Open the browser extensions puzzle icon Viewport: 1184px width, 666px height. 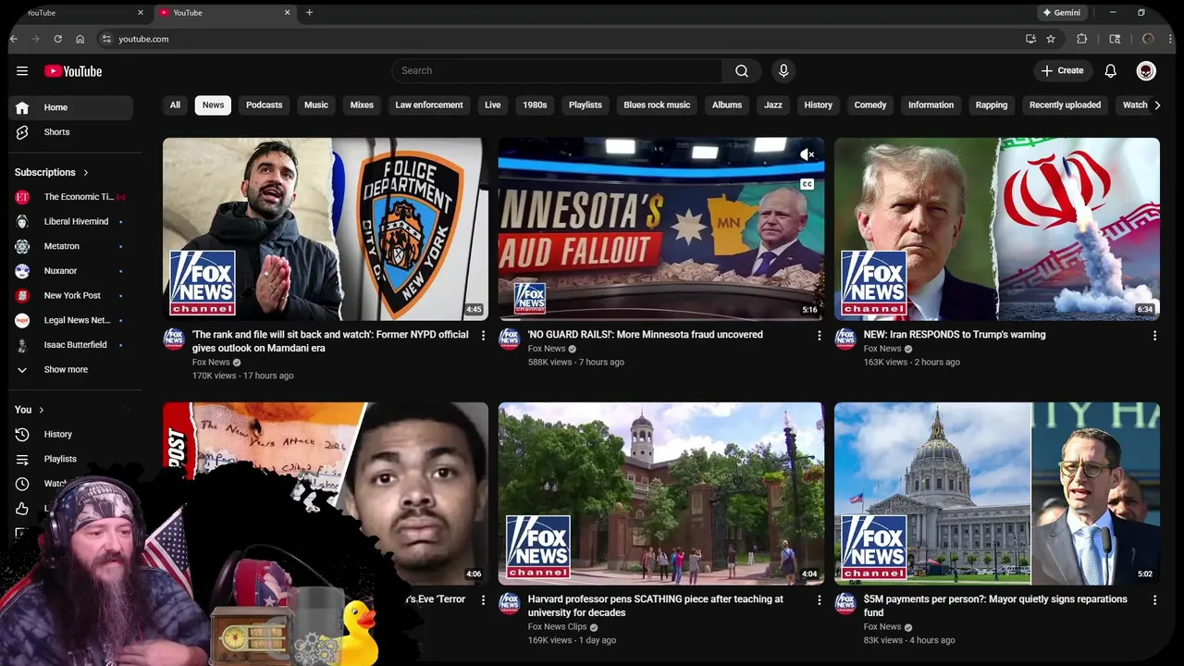point(1082,39)
